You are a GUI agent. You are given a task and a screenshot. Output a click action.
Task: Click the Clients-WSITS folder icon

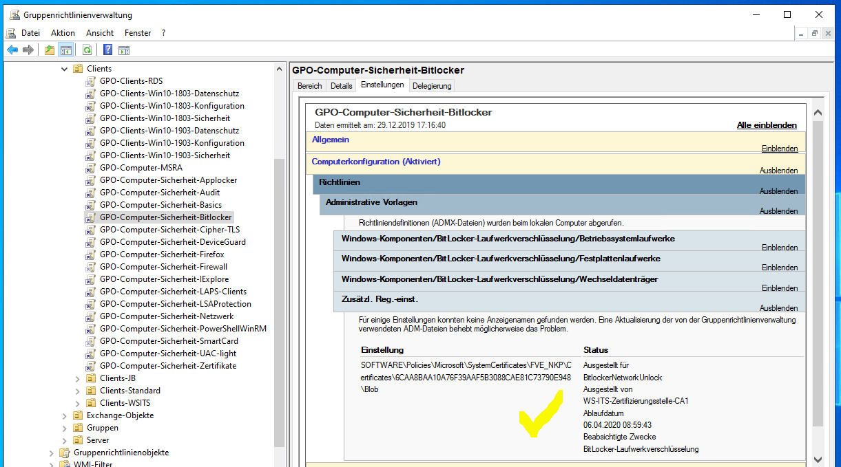91,403
